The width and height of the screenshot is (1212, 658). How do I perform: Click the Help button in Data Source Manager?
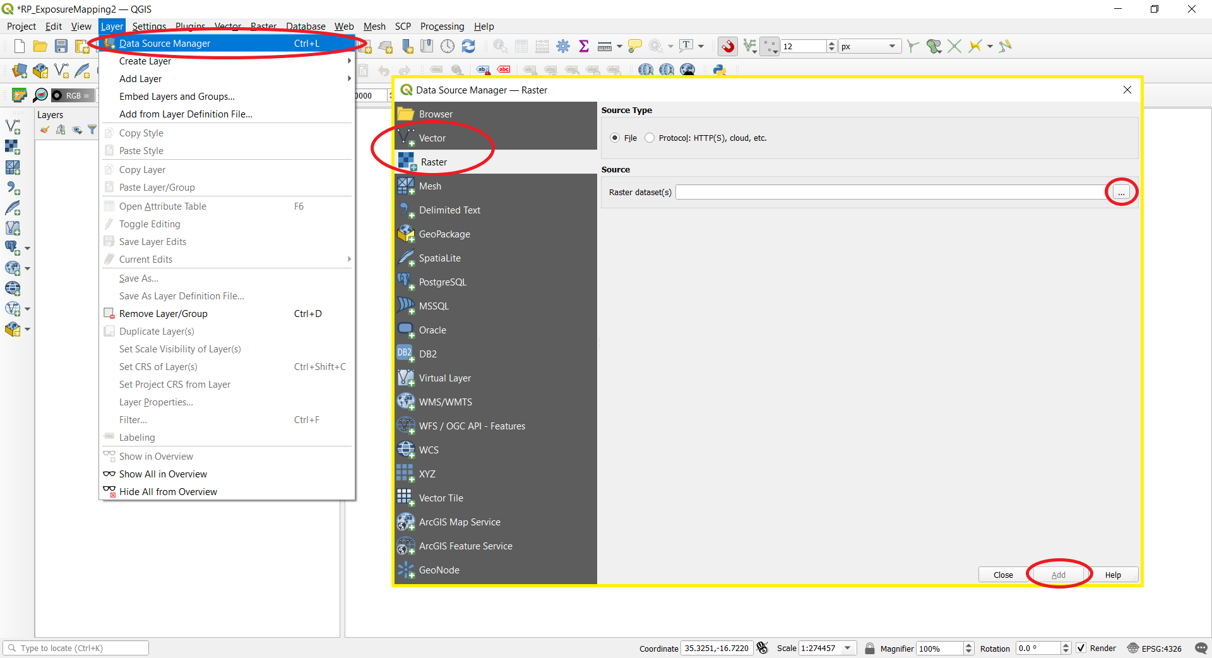pyautogui.click(x=1113, y=575)
